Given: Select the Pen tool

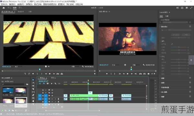Looking at the screenshot, I should (33, 95).
